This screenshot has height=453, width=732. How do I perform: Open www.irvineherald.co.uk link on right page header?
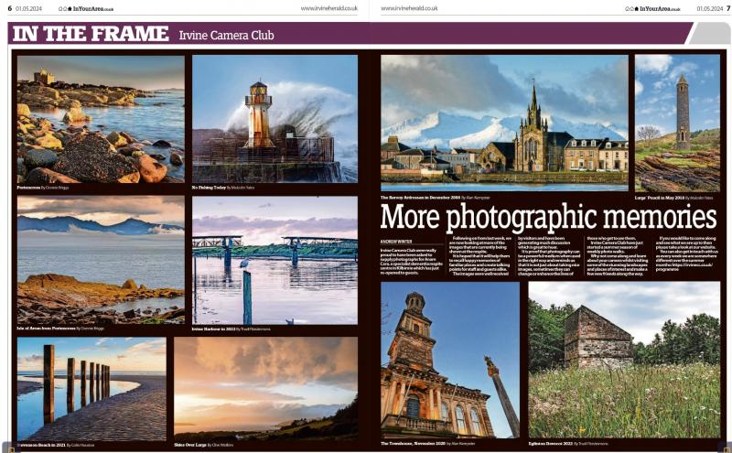coord(411,8)
